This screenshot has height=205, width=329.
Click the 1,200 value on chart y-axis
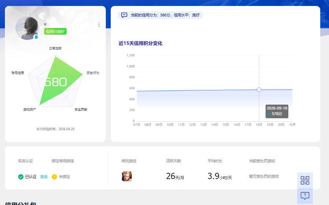130,56
